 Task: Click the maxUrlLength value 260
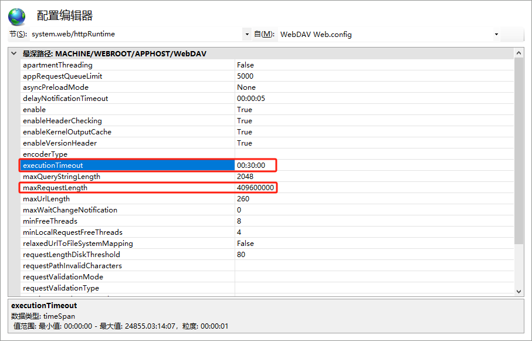click(x=243, y=199)
